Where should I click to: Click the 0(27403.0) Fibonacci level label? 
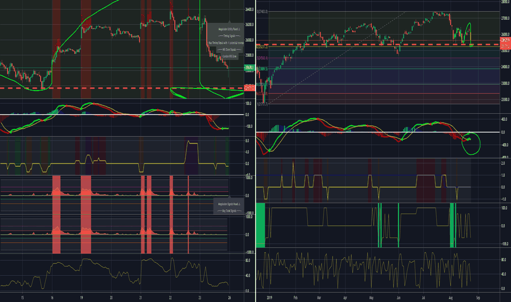coord(262,12)
